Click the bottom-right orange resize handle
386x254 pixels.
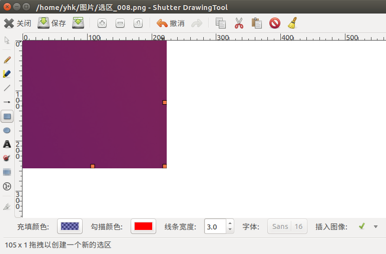(x=164, y=166)
